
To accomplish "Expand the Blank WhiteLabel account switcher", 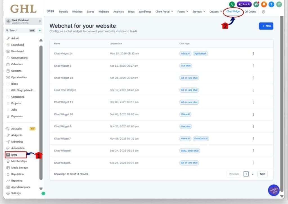I will [x=24, y=21].
